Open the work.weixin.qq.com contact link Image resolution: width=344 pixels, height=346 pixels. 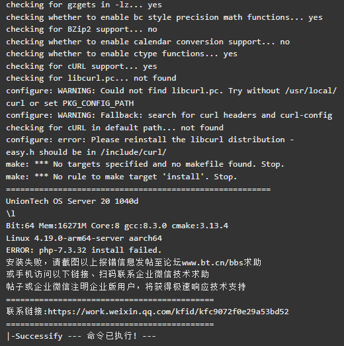[168, 312]
